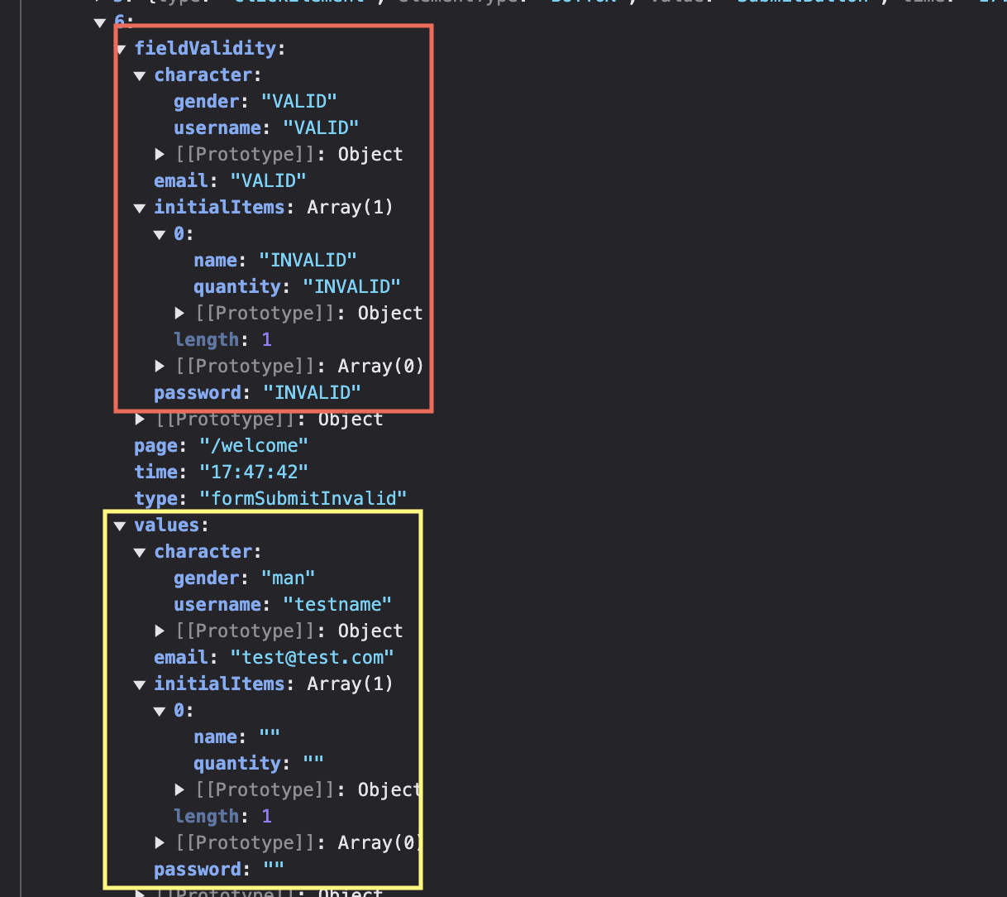
Task: Click the "testname" username value
Action: coord(337,605)
